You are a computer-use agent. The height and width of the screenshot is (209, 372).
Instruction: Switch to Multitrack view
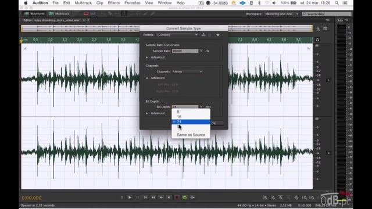[x=59, y=14]
